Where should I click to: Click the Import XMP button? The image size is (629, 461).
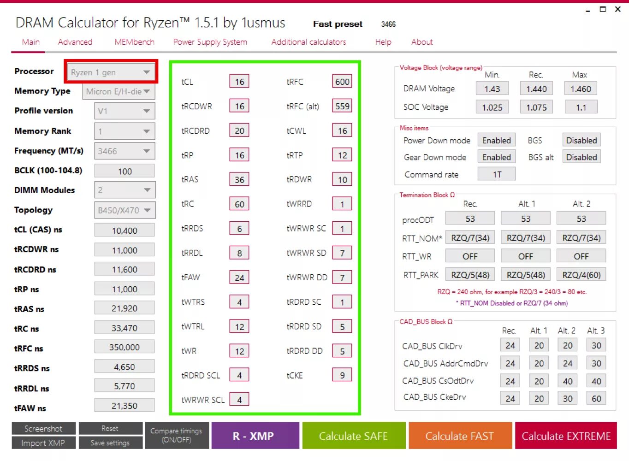[x=43, y=443]
